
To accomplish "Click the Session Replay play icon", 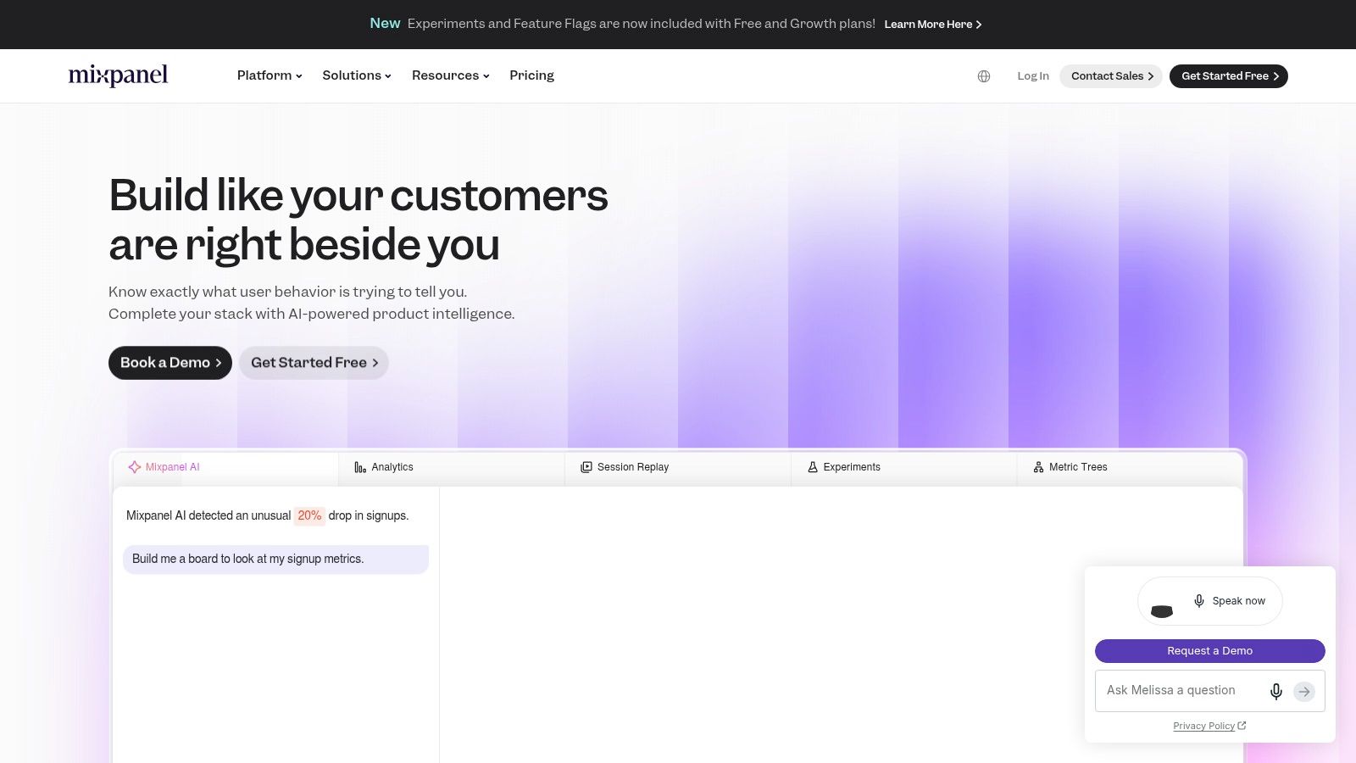I will click(586, 467).
